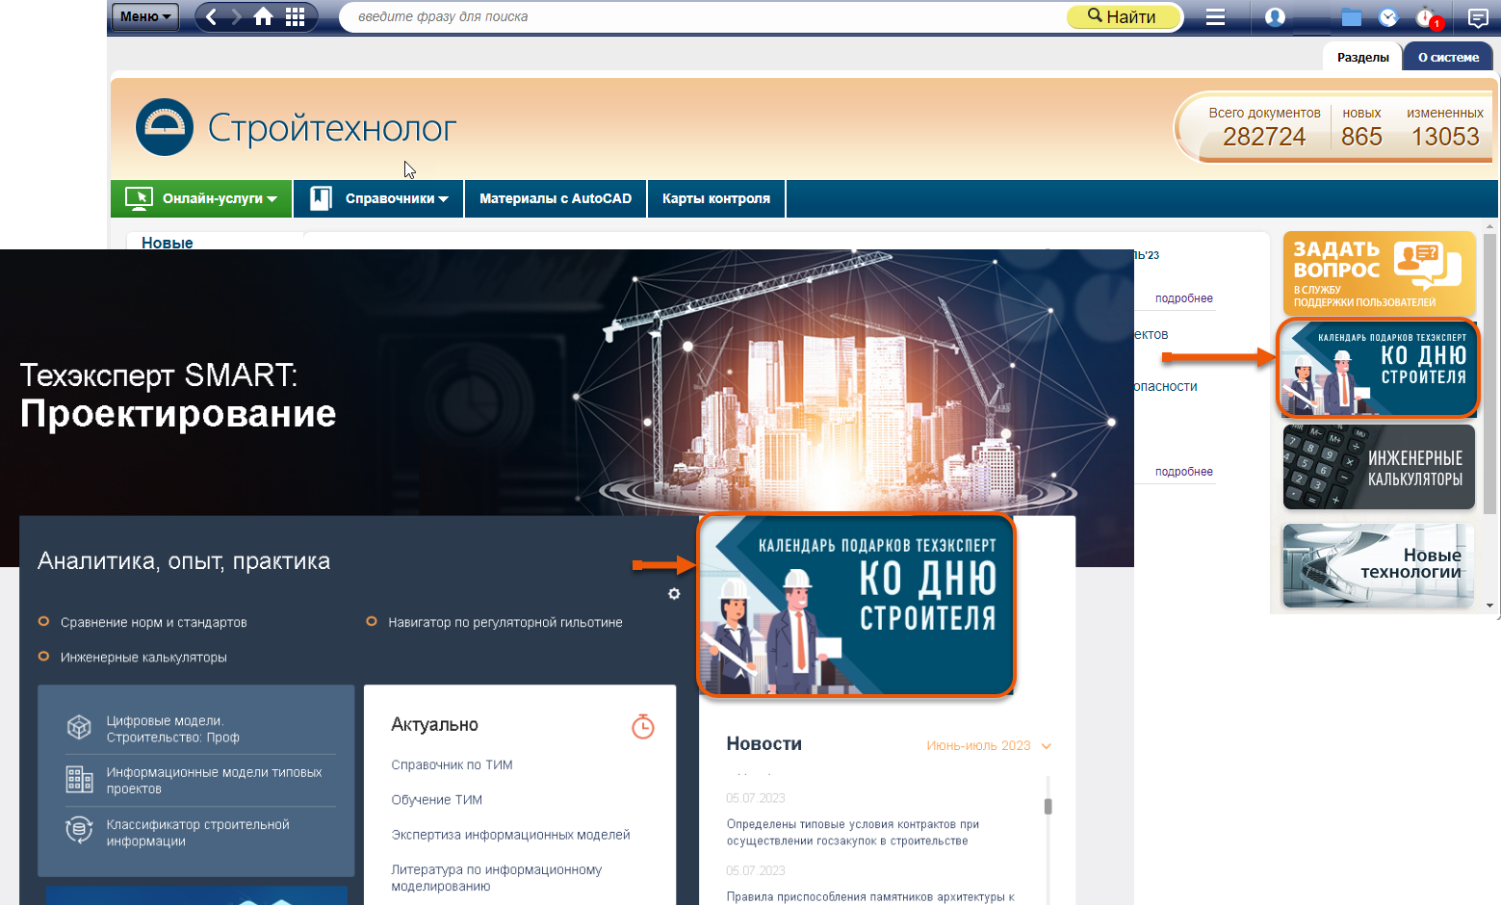
Task: Click the yellow Найти search button
Action: 1123,16
